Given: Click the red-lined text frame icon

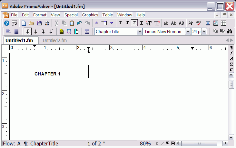Looking at the screenshot, I should click(216, 23).
